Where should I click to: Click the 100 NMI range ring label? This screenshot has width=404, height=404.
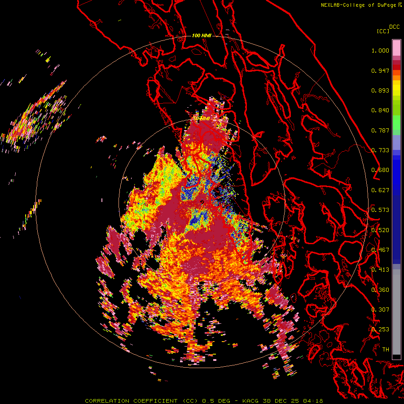click(202, 35)
